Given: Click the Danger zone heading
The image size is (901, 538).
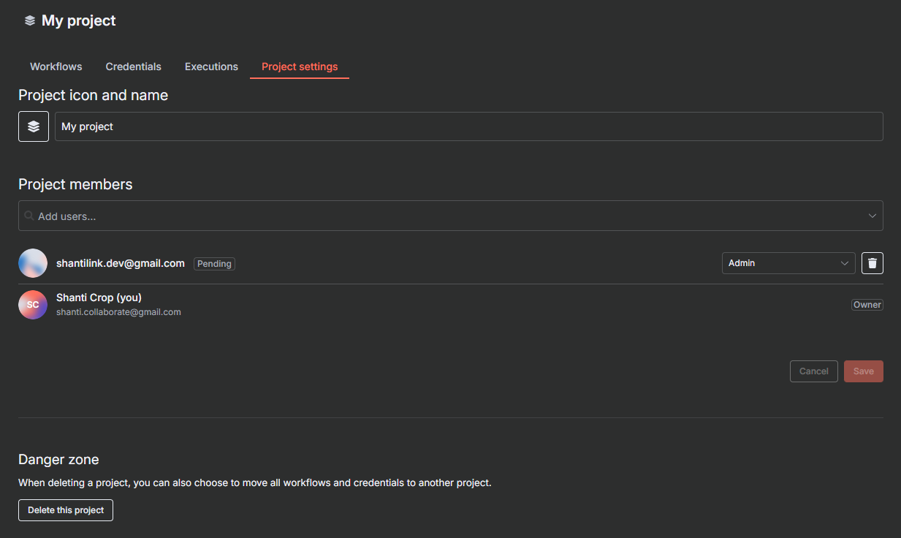Looking at the screenshot, I should (58, 460).
